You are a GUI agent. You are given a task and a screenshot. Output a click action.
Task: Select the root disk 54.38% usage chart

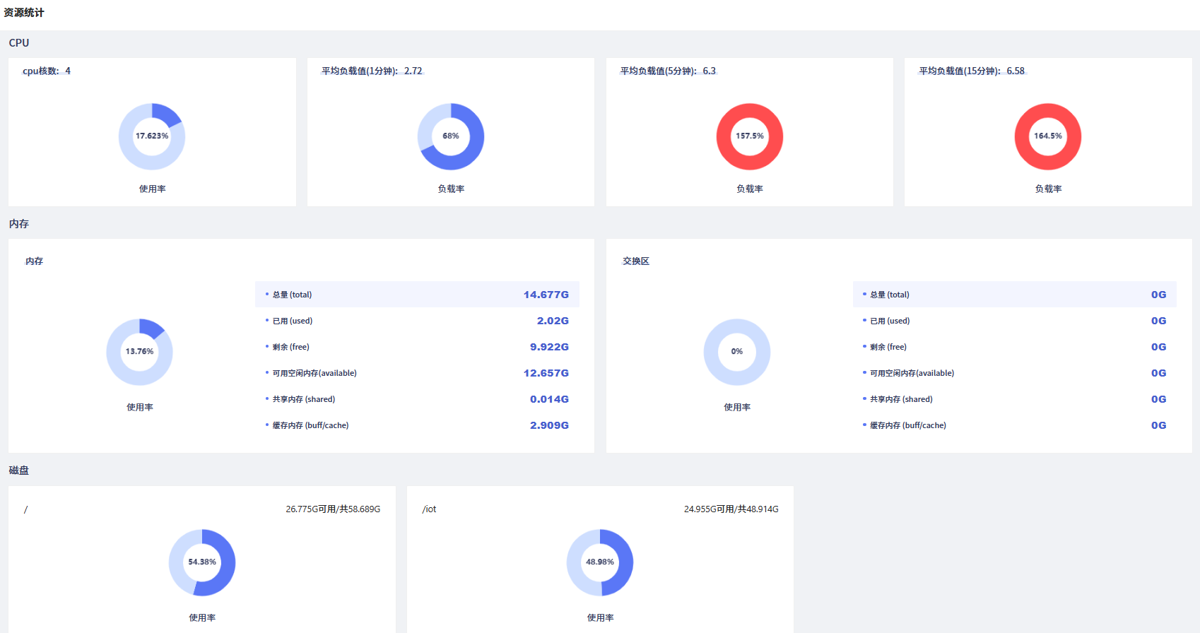tap(202, 562)
